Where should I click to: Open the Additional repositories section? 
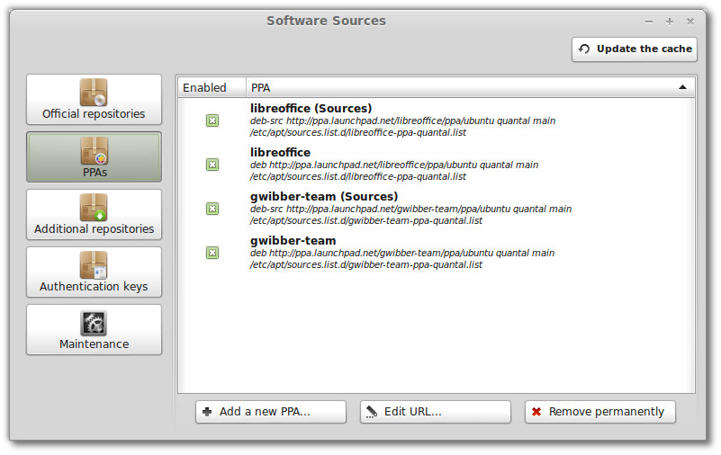[94, 214]
